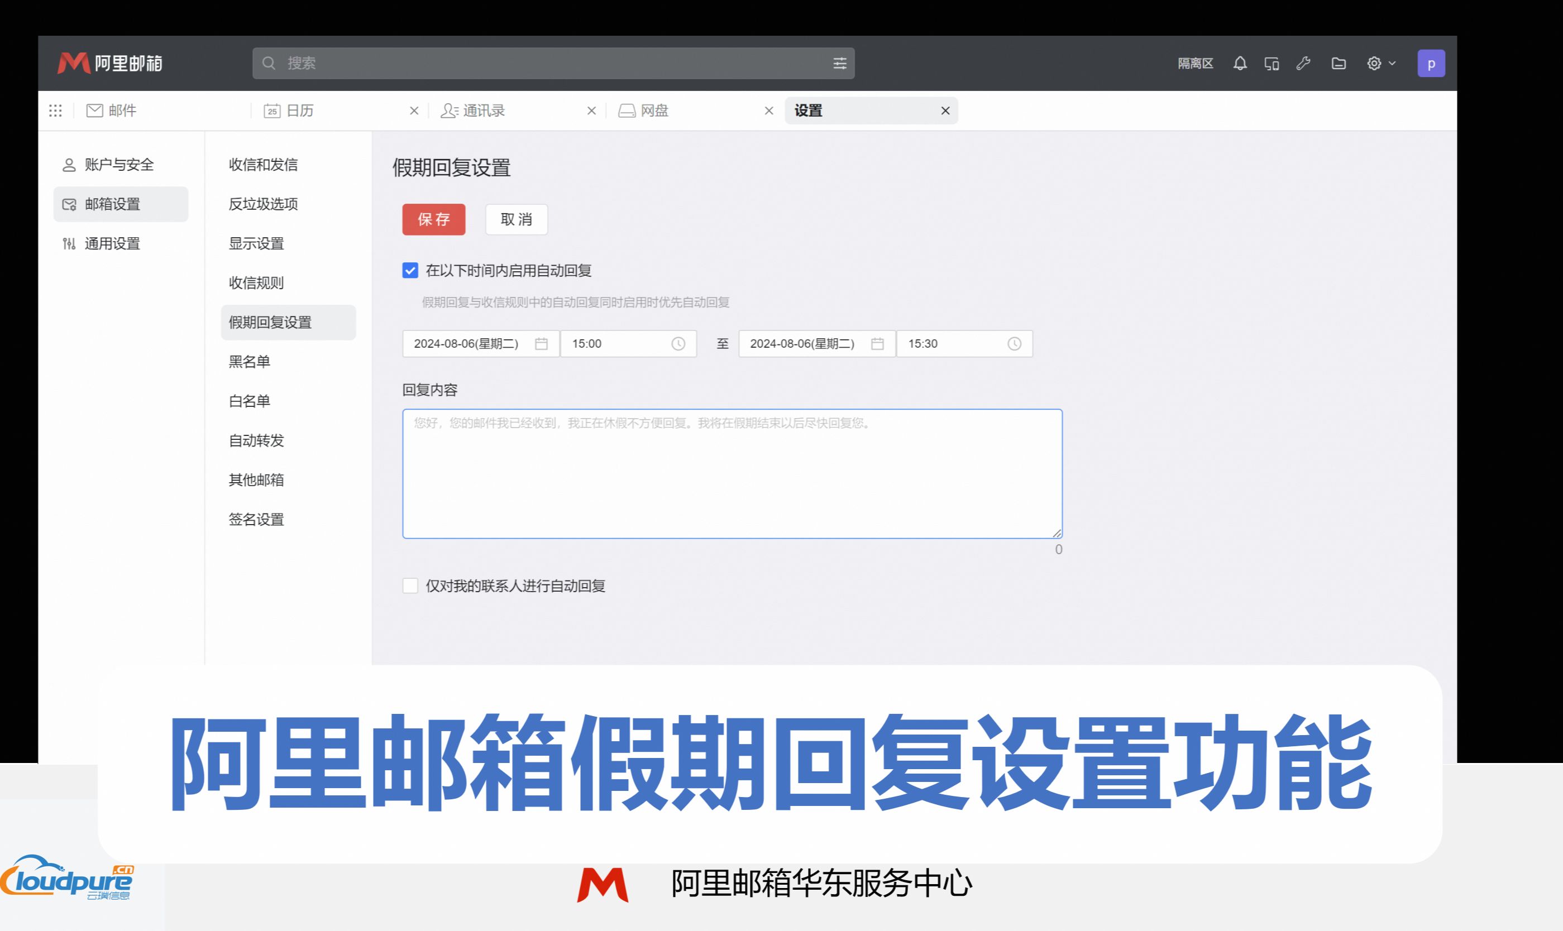Switch to the 日历 tab
This screenshot has height=931, width=1563.
tap(289, 111)
